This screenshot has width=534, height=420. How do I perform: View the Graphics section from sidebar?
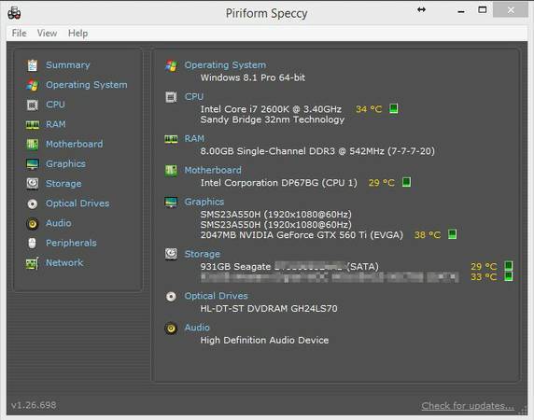coord(65,164)
